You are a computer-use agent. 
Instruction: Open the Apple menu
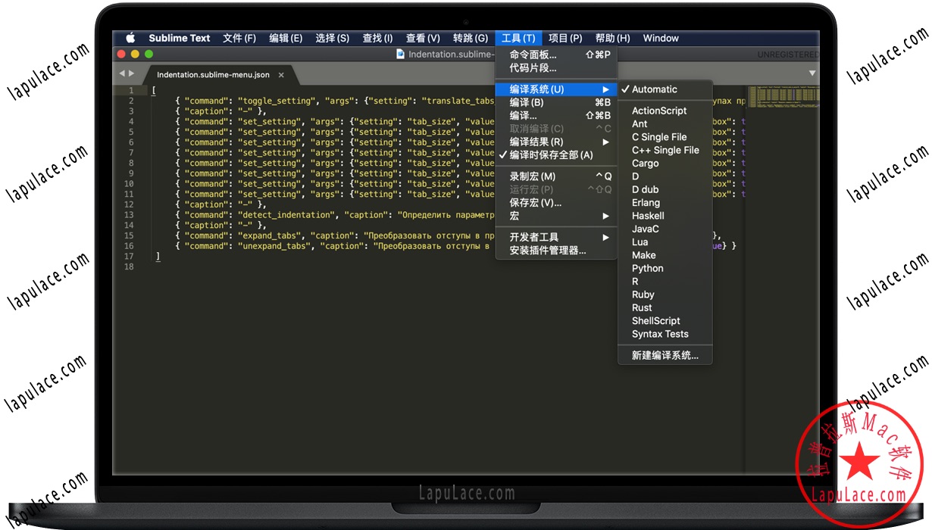click(x=130, y=38)
